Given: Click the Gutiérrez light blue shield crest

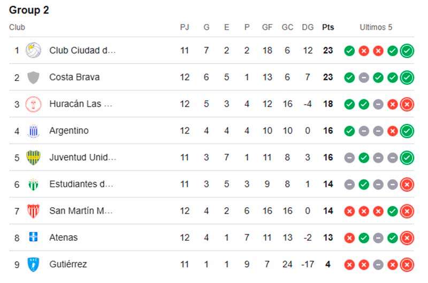Looking at the screenshot, I should 33,264.
